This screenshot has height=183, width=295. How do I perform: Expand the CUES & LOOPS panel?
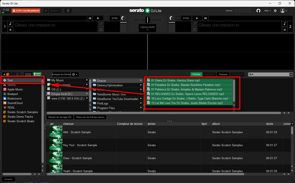147,28
